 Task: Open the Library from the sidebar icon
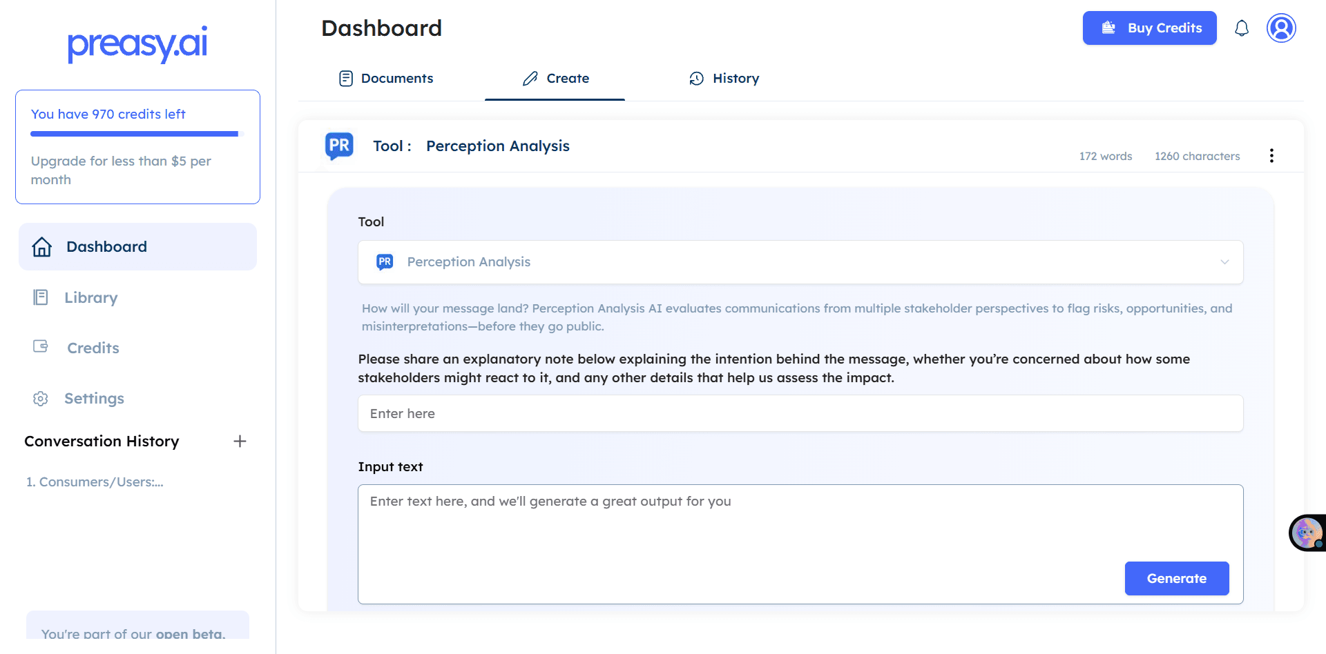pyautogui.click(x=41, y=297)
